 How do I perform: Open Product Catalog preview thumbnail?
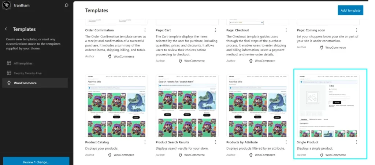116,106
